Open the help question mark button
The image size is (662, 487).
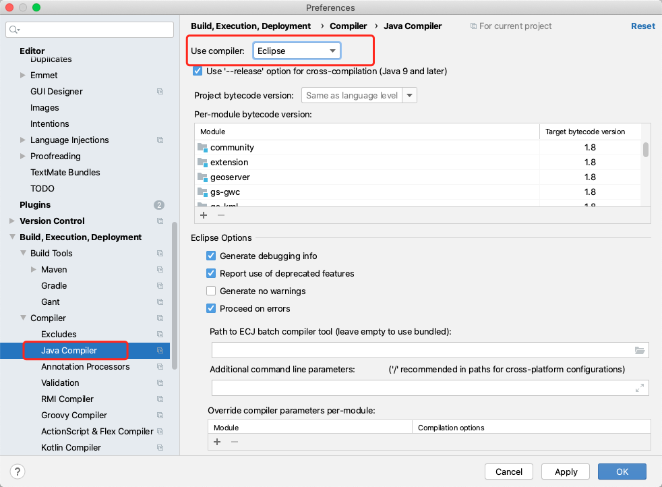coord(18,471)
